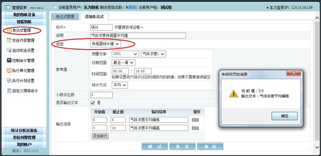This screenshot has width=321, height=156.
Task: Open 发送内容管理 via its sidebar icon
Action: coord(9,40)
